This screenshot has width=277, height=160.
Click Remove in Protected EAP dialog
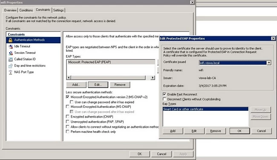coord(216,131)
